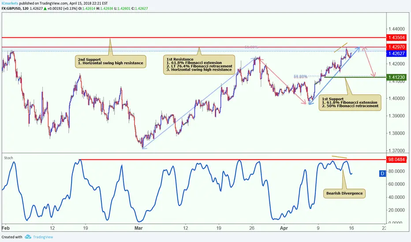The image size is (411, 242).
Task: Open the TradingView link in footer
Action: click(43, 237)
